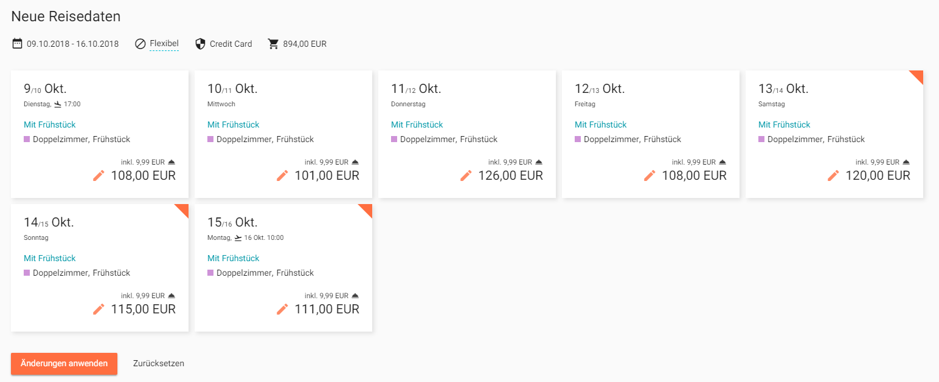Select the travel date range 09.10.2018 - 16.10.2018
Image resolution: width=939 pixels, height=382 pixels.
coord(73,44)
